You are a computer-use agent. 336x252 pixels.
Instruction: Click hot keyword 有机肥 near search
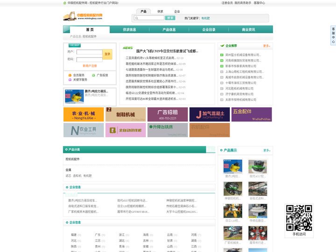tap(205, 18)
